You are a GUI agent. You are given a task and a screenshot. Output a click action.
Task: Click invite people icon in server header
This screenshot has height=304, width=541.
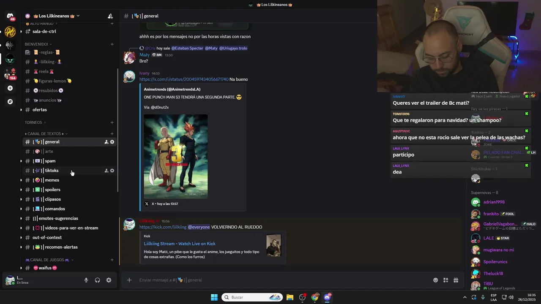(x=110, y=16)
